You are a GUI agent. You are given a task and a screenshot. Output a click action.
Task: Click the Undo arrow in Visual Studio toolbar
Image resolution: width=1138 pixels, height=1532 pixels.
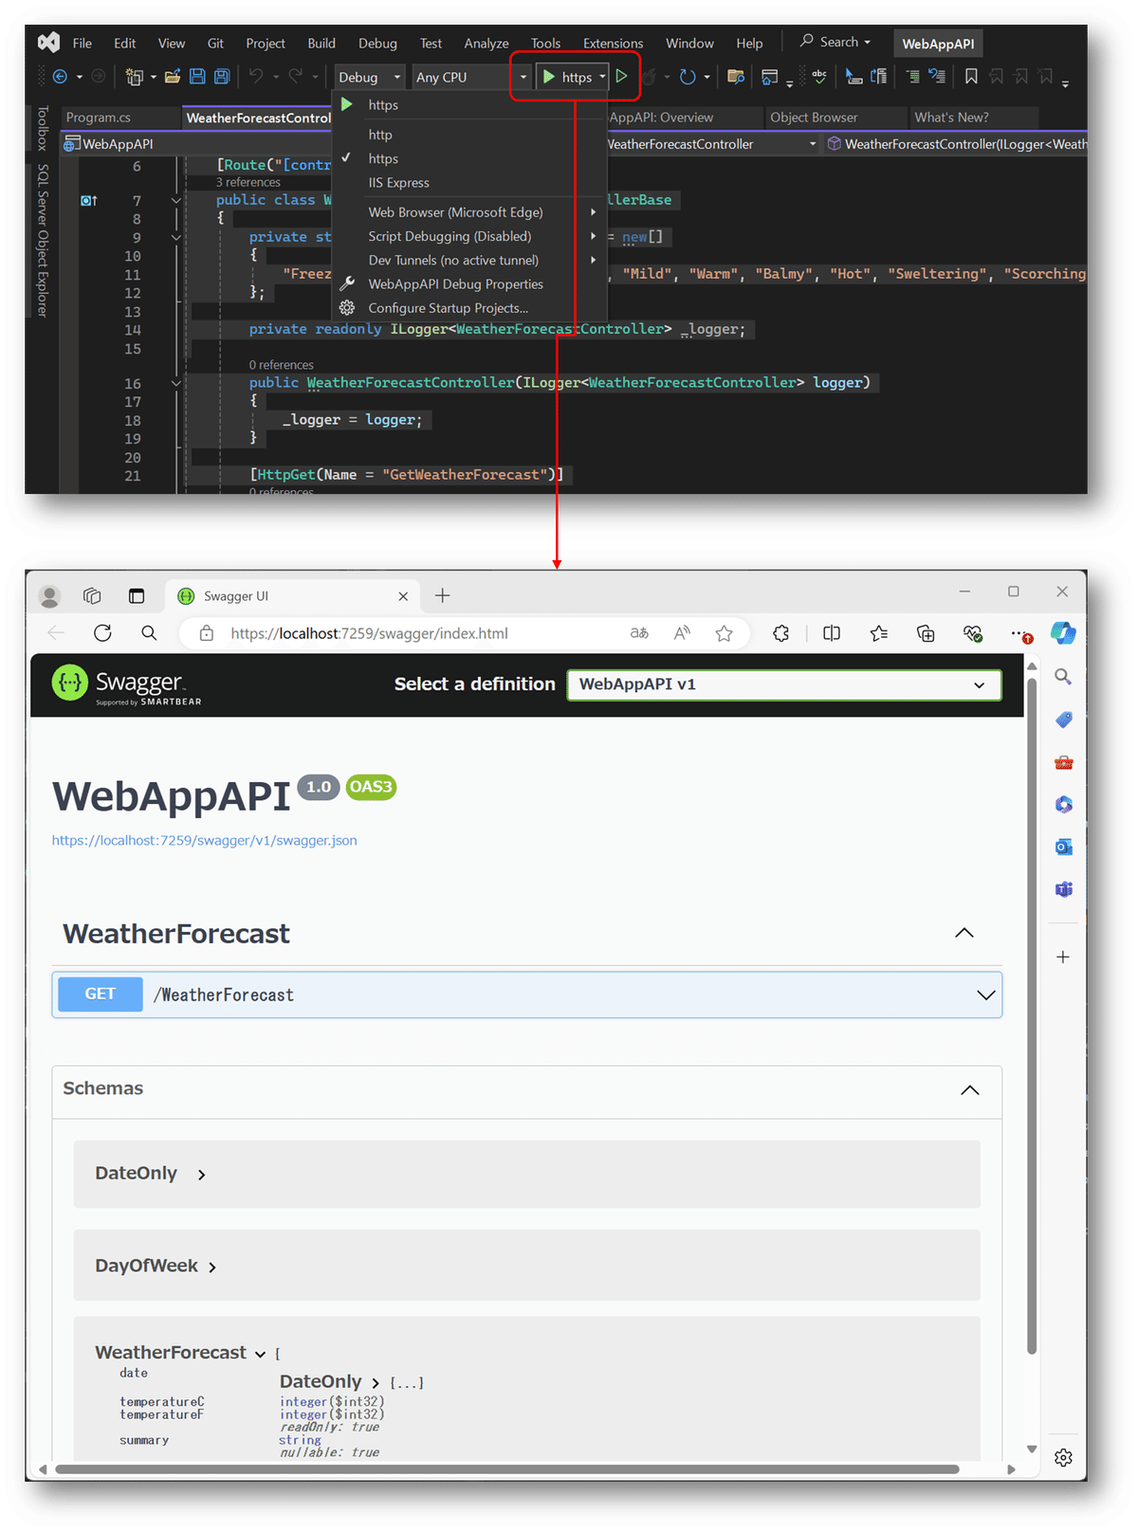point(256,76)
